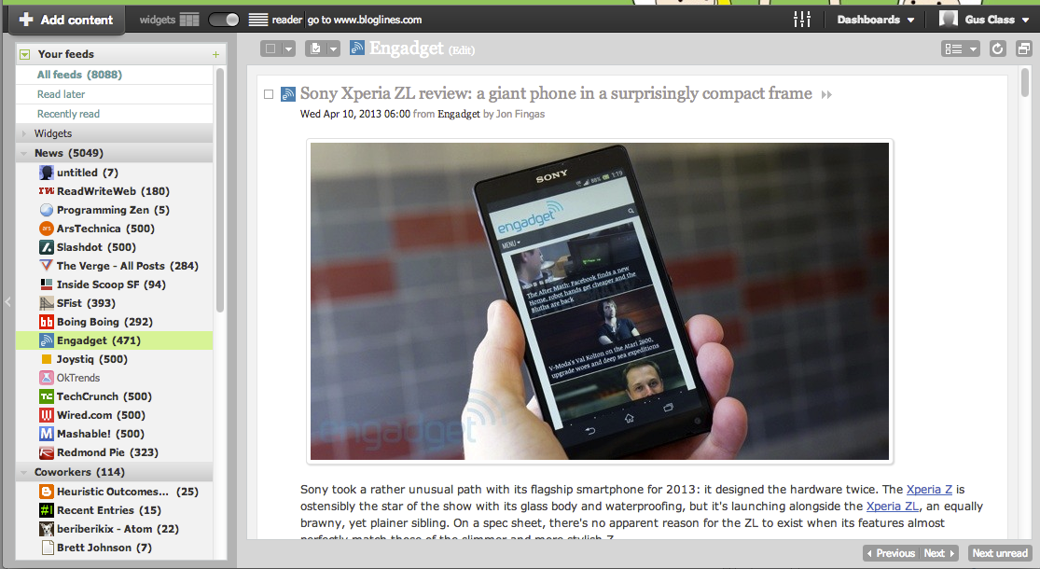Refresh the feed with reload icon
The height and width of the screenshot is (569, 1040).
(x=997, y=49)
